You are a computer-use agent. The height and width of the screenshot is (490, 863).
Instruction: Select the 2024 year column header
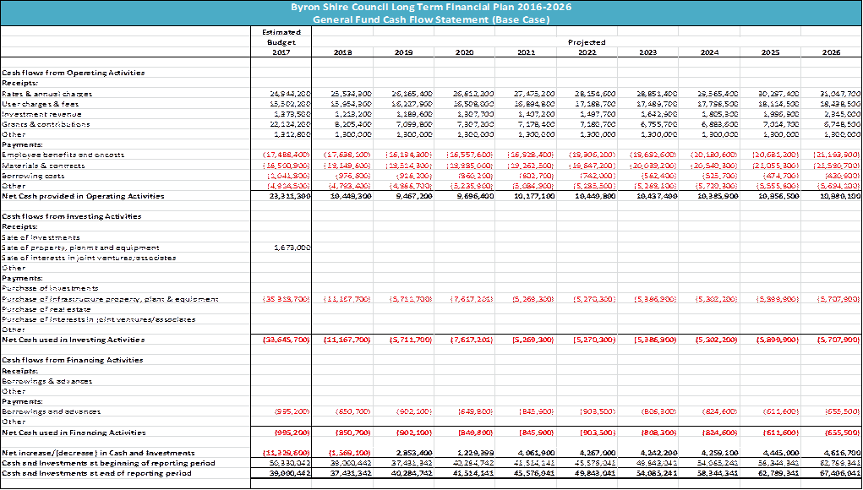[709, 52]
